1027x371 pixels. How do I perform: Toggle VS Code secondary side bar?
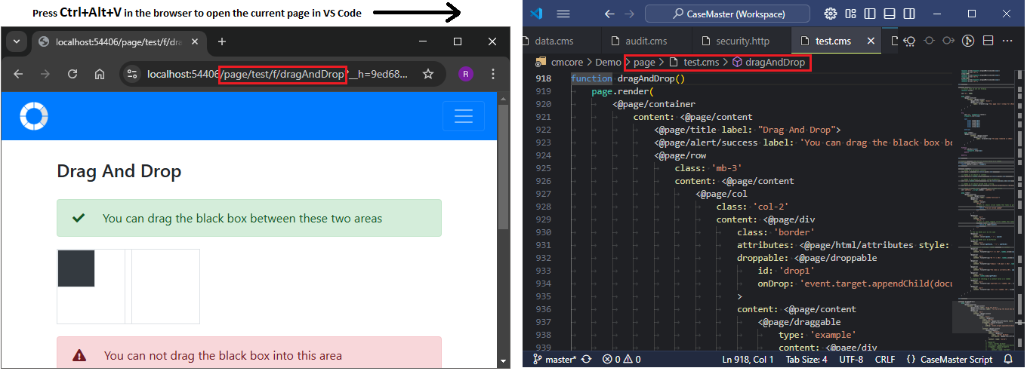tap(909, 14)
